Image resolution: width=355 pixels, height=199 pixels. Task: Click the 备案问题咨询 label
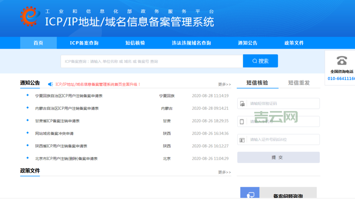[x=288, y=196]
